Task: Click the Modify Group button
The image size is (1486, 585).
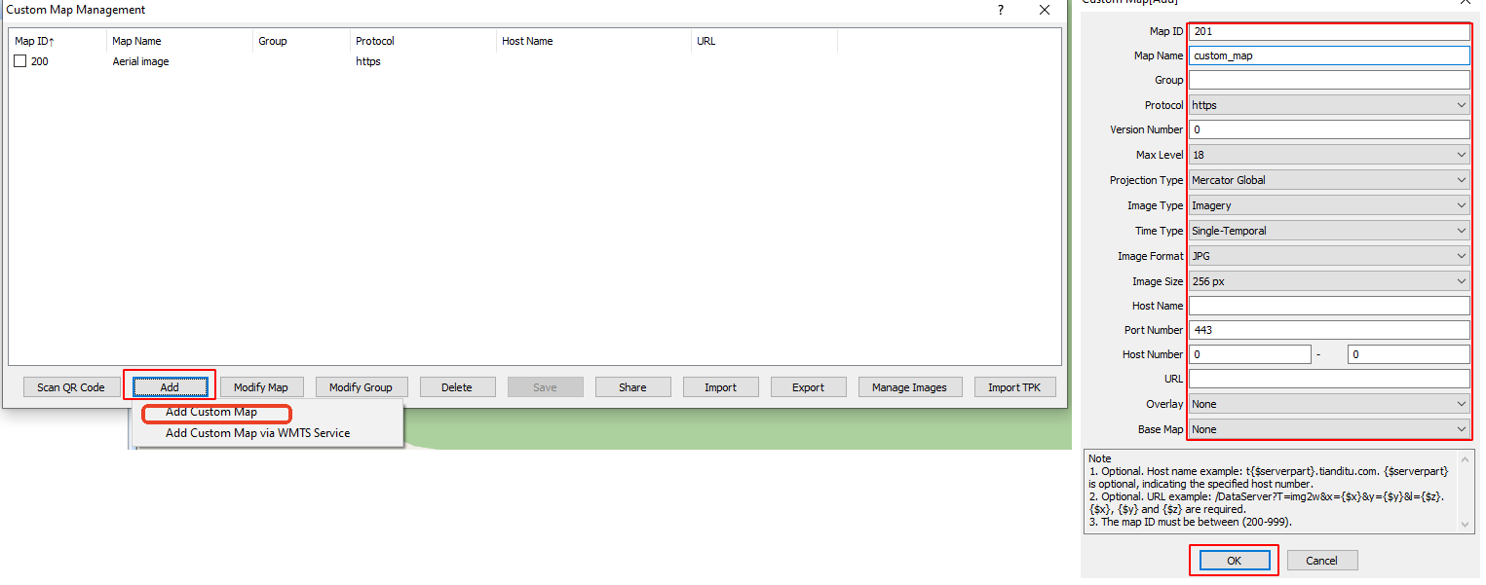Action: (361, 387)
